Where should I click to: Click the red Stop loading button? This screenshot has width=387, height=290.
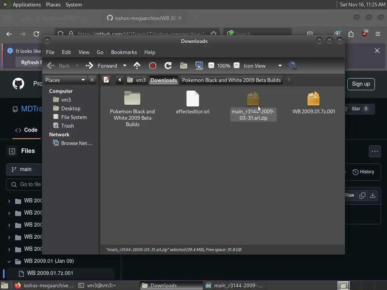click(x=153, y=66)
